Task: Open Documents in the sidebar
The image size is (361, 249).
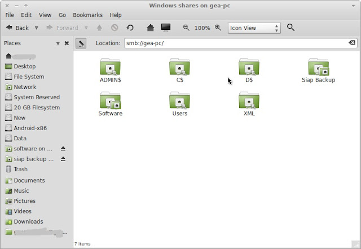Action: point(25,180)
